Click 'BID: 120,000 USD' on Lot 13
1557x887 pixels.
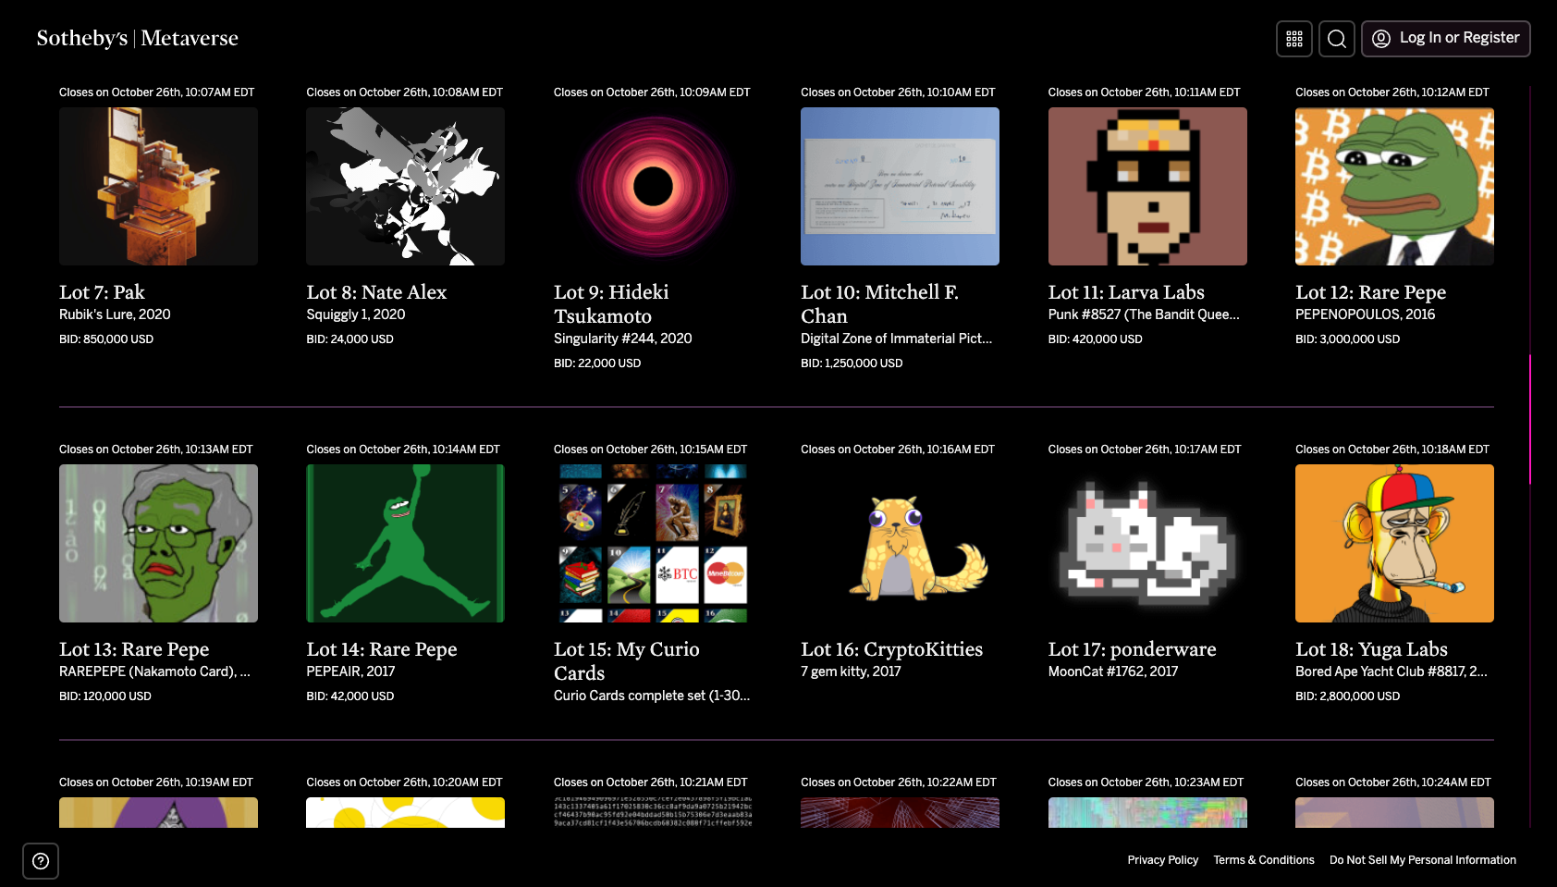point(105,696)
